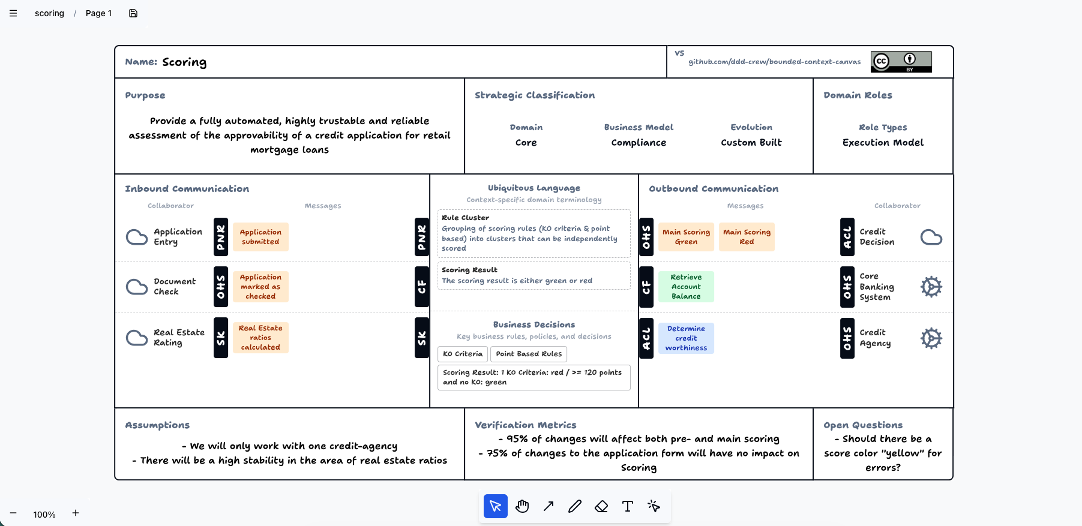Screen dimensions: 1082x526
Task: Click the Point Based Rules box
Action: coord(529,354)
